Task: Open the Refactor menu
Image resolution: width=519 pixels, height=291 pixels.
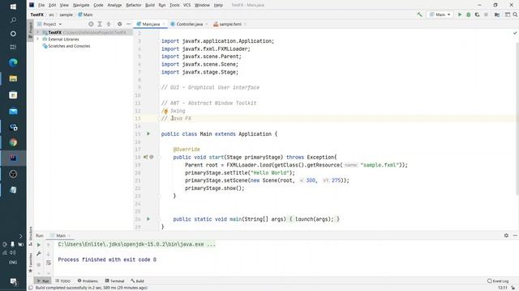Action: coord(134,5)
